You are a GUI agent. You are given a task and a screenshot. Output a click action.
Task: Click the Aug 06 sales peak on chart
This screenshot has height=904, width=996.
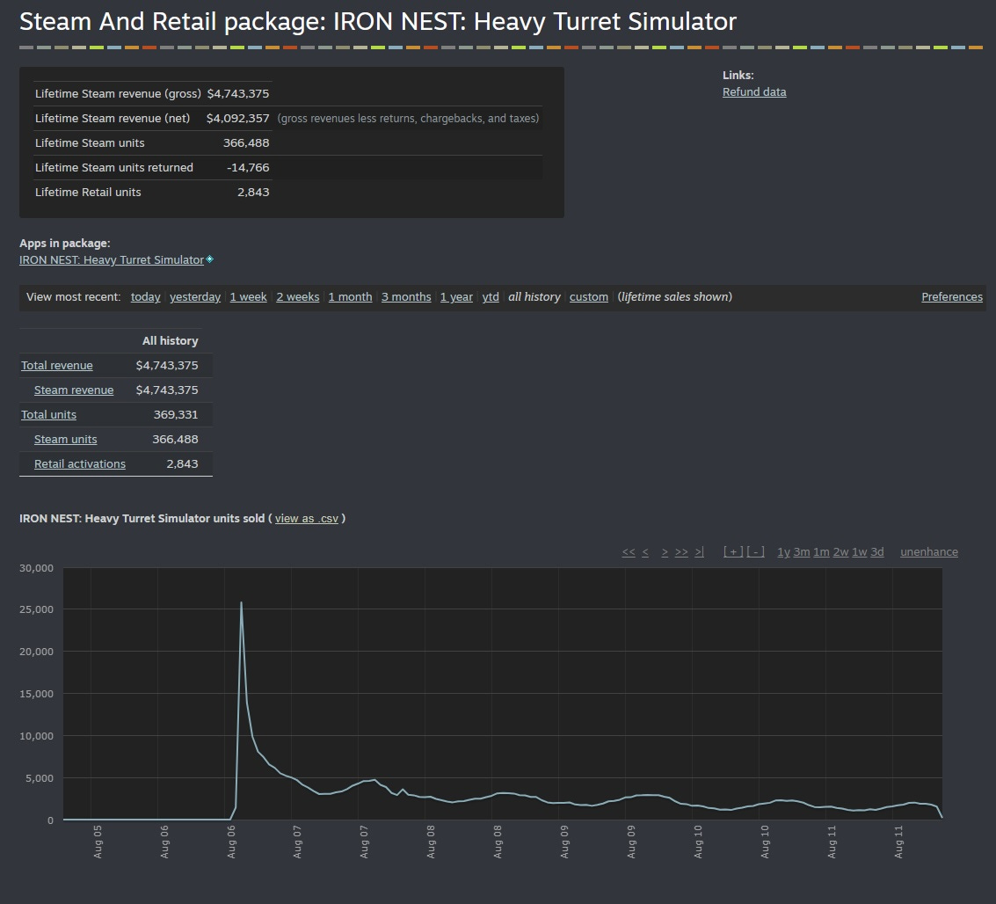coord(241,602)
